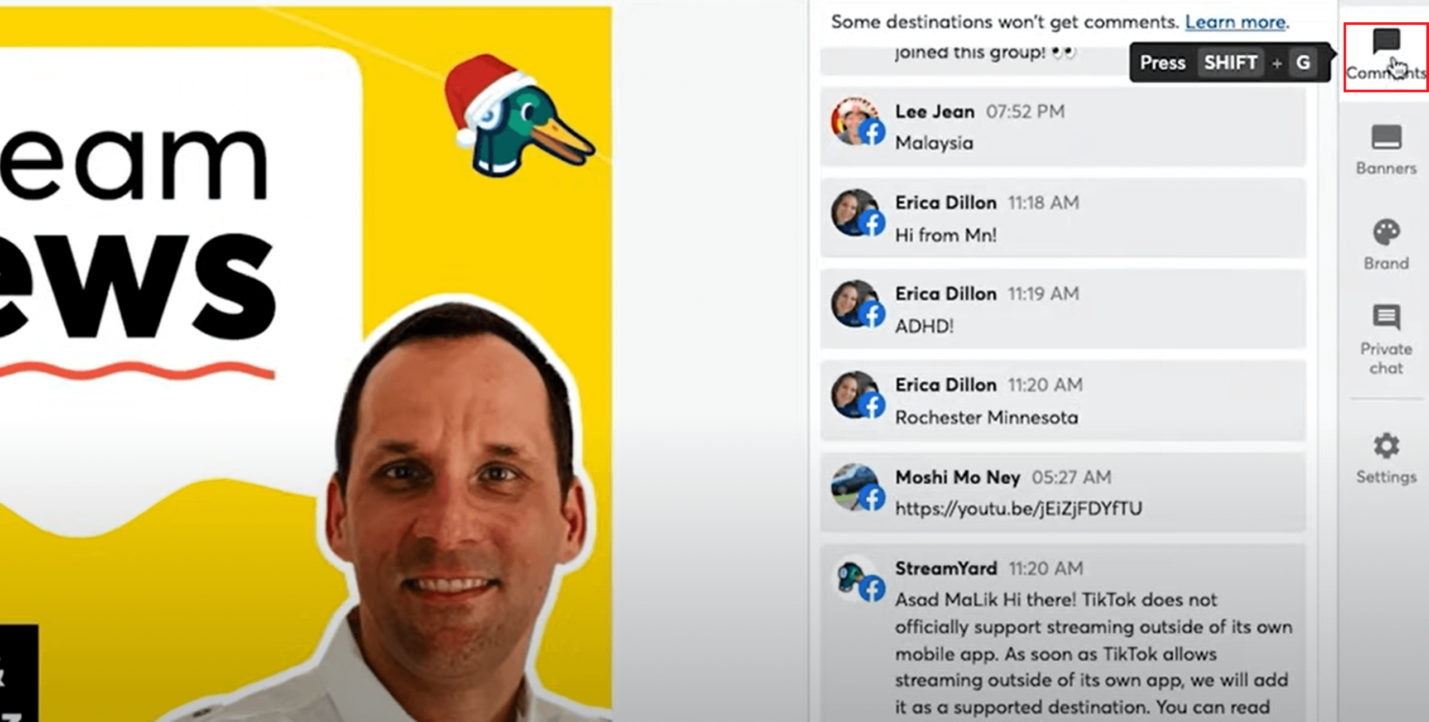Viewport: 1429px width, 722px height.
Task: Open the Private chat icon
Action: [1387, 317]
